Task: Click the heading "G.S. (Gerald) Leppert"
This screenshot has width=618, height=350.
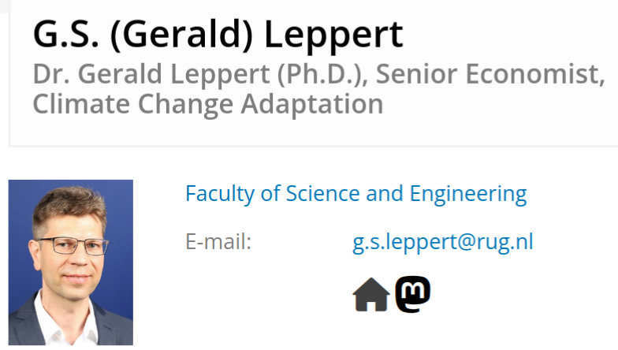Action: point(218,34)
